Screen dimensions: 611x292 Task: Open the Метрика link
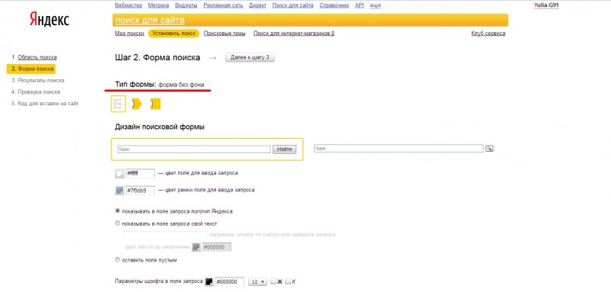pyautogui.click(x=159, y=5)
